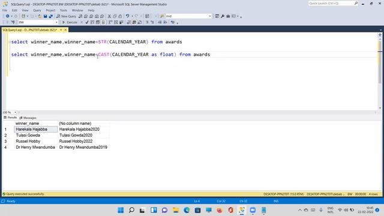
Task: Click the Decrease Indent icon
Action: (x=160, y=22)
